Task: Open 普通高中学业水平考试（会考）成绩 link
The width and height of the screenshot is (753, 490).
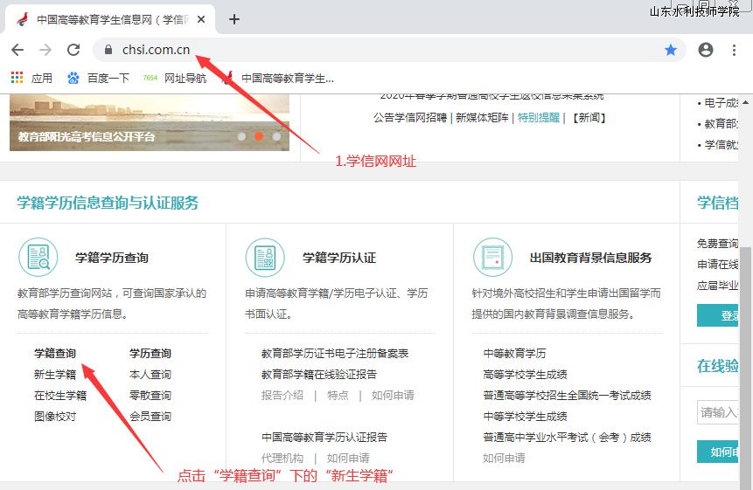Action: point(567,438)
